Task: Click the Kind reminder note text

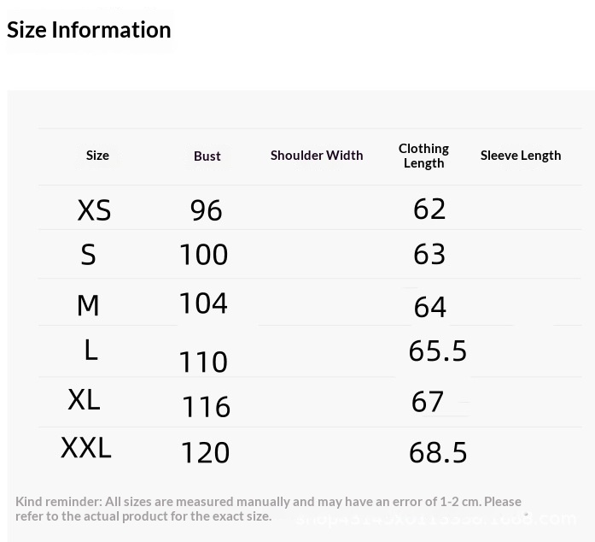Action: [268, 509]
